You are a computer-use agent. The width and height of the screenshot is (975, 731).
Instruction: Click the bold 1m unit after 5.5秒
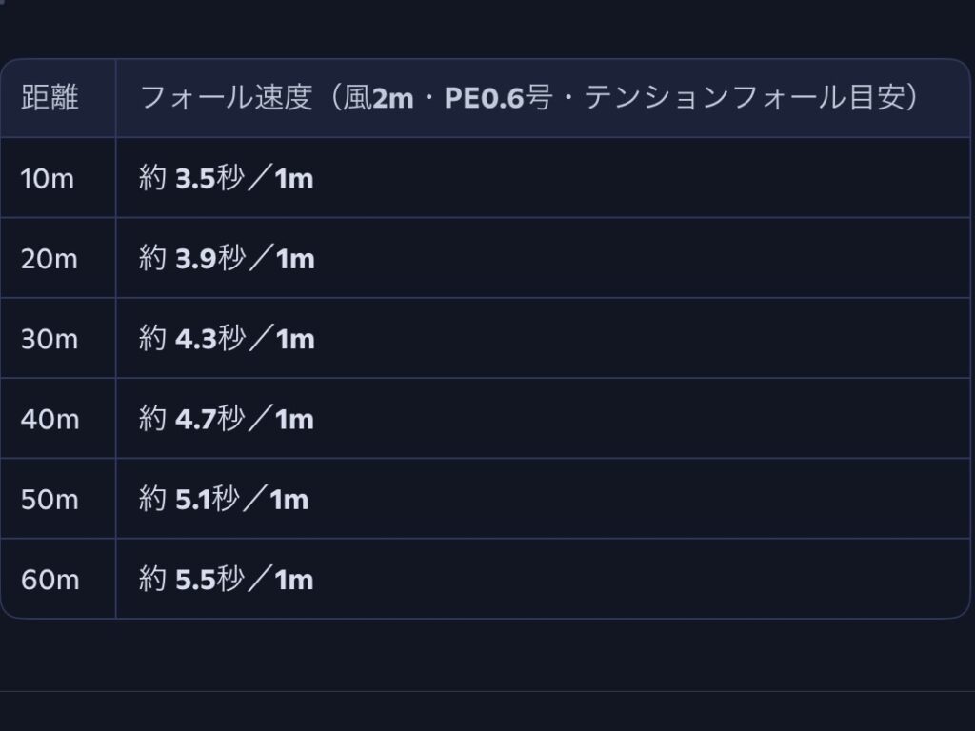294,579
